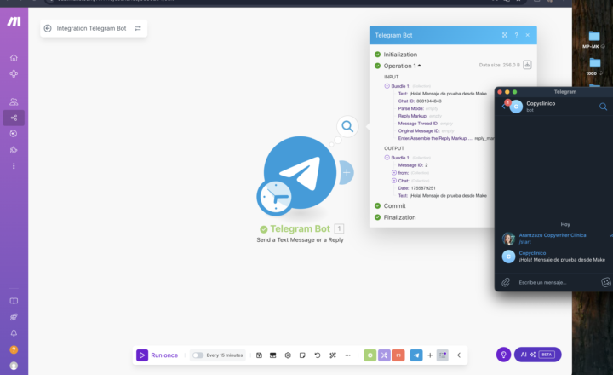Image resolution: width=613 pixels, height=375 pixels.
Task: Go back in Telegram chat window
Action: coord(504,106)
